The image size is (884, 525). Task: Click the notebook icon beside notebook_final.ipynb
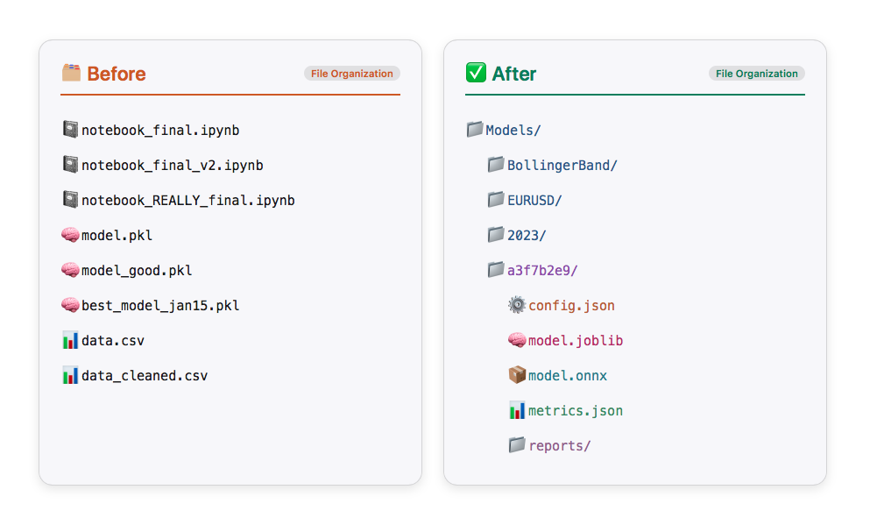70,129
